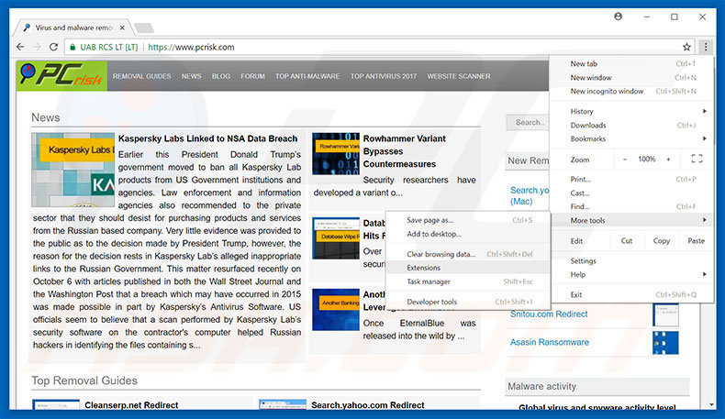Open Settings from Chrome menu
This screenshot has height=419, width=725.
[x=631, y=261]
